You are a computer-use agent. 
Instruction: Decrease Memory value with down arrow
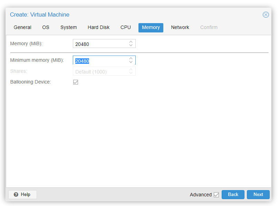point(131,45)
